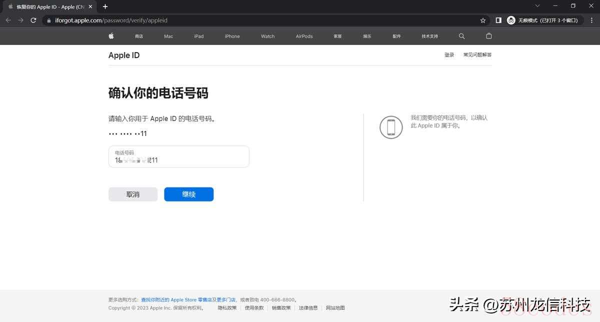
Task: Select the masked number ending 11
Action: click(x=128, y=133)
